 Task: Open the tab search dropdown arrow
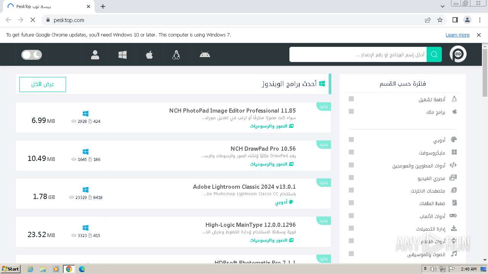pyautogui.click(x=443, y=6)
